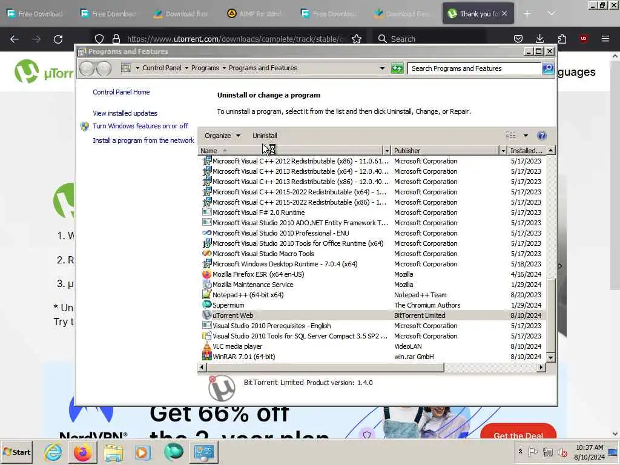This screenshot has width=620, height=465.
Task: Open the Control Panel Home link
Action: (x=121, y=92)
